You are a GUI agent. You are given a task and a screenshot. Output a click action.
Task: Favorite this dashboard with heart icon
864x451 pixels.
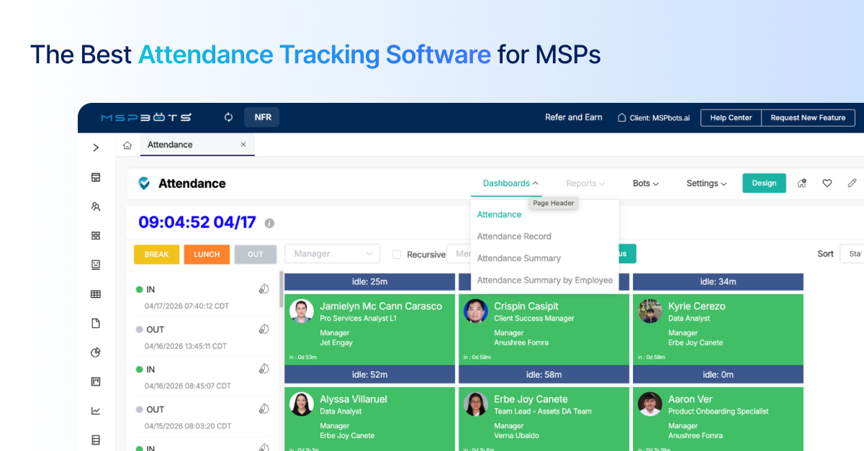pos(827,183)
